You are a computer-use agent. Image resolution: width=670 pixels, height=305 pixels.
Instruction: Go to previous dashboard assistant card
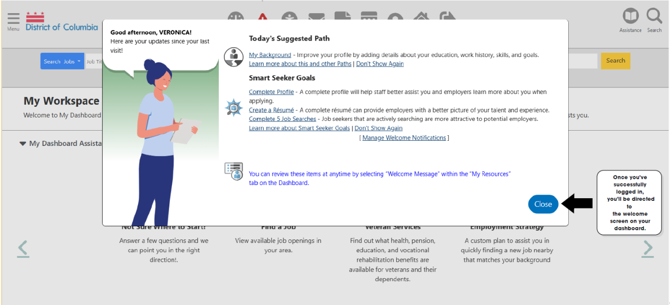[x=23, y=248]
